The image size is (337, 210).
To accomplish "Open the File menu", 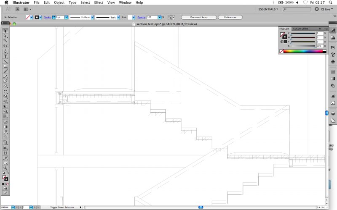I will pos(37,3).
